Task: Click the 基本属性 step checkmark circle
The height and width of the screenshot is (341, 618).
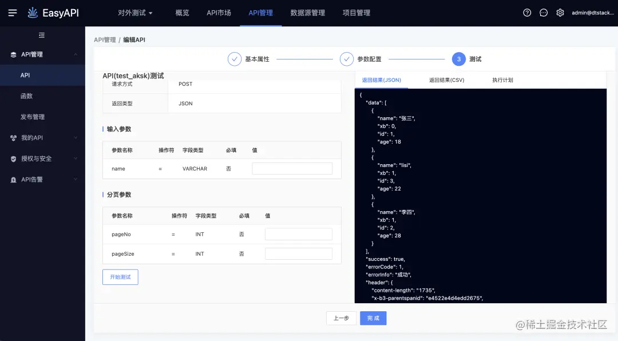Action: 235,59
